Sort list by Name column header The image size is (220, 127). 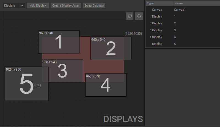(197, 3)
